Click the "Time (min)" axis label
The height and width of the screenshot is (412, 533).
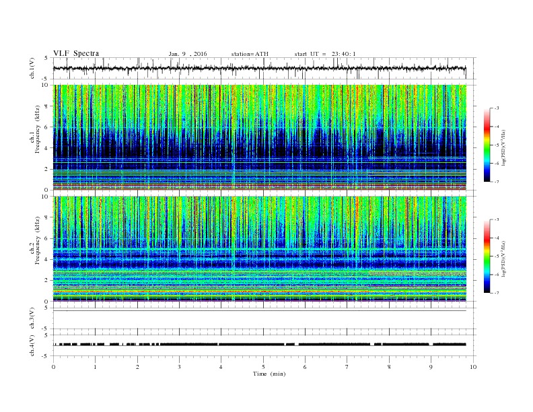(269, 374)
